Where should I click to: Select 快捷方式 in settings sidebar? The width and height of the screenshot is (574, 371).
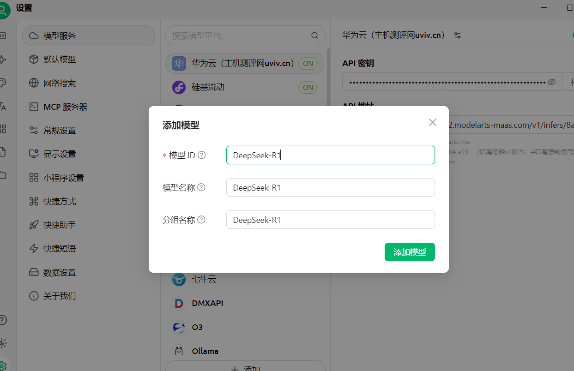60,202
